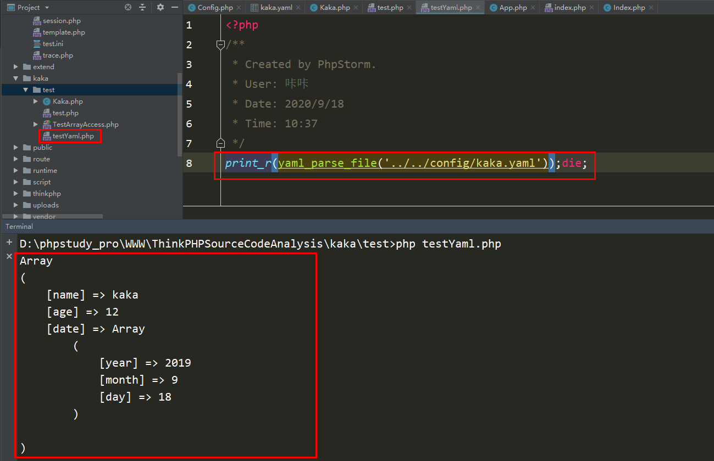The image size is (714, 461).
Task: Expand the public folder arrow
Action: point(16,148)
